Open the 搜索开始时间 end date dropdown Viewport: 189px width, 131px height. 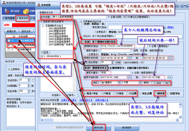[170, 77]
